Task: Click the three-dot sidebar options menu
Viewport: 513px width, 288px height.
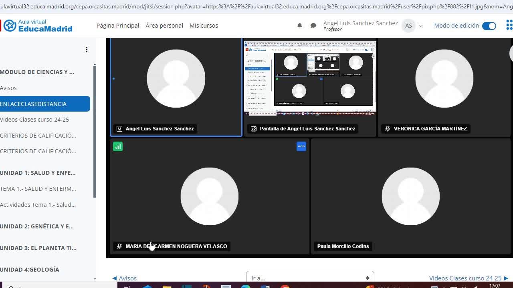Action: 87,50
